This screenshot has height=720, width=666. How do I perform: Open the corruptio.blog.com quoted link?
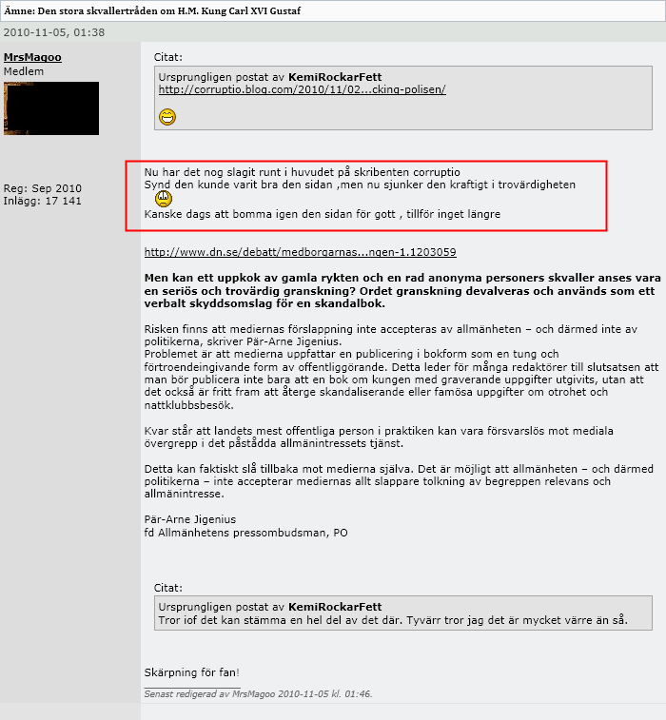tap(303, 89)
